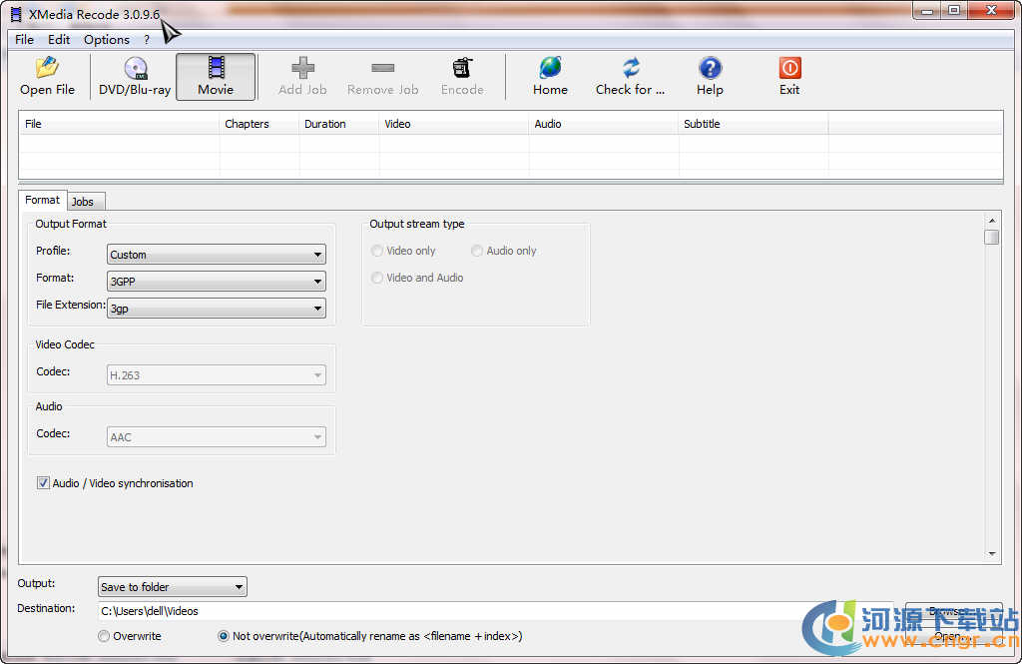Screen dimensions: 1022x664
Task: Click the Format panel vertical scrollbar thumb
Action: tap(991, 237)
